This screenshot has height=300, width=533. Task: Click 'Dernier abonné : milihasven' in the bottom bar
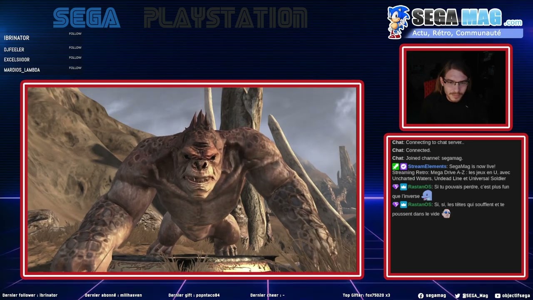(x=113, y=295)
